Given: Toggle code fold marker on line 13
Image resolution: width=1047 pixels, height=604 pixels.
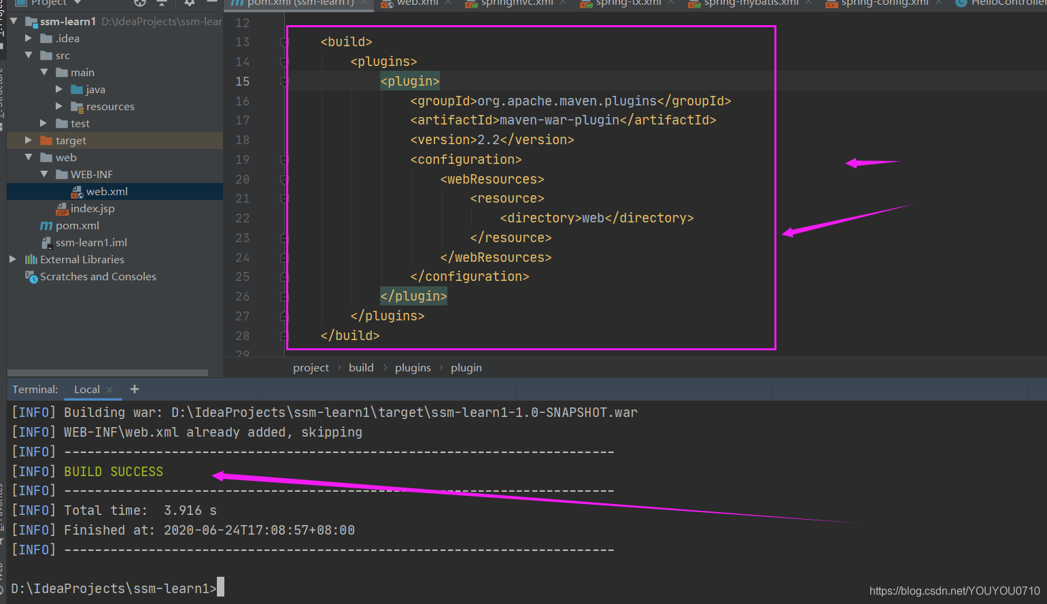Looking at the screenshot, I should click(284, 42).
